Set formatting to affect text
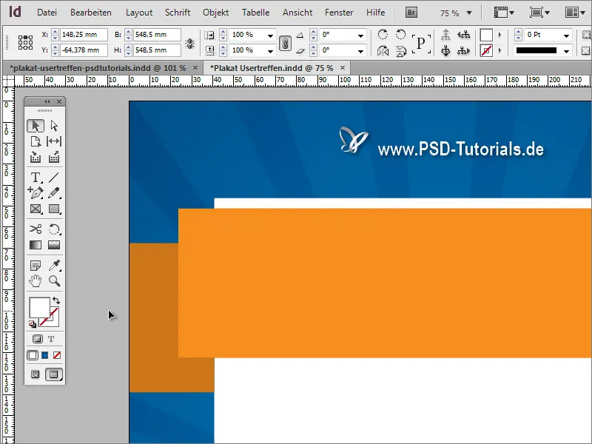The height and width of the screenshot is (444, 592). tap(51, 339)
